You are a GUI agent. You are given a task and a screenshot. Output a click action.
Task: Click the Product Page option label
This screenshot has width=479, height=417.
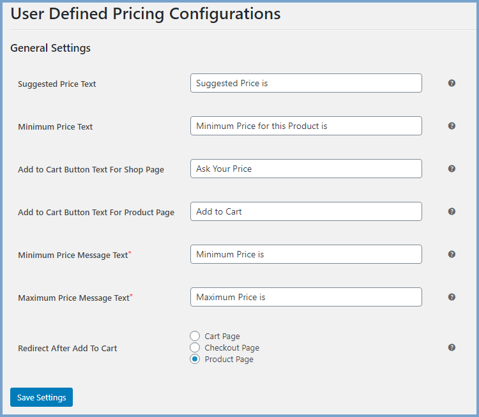(x=229, y=360)
